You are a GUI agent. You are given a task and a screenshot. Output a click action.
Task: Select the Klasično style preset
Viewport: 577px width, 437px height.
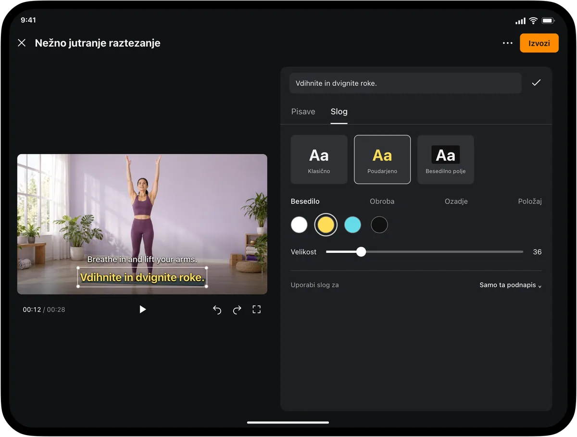click(x=319, y=160)
